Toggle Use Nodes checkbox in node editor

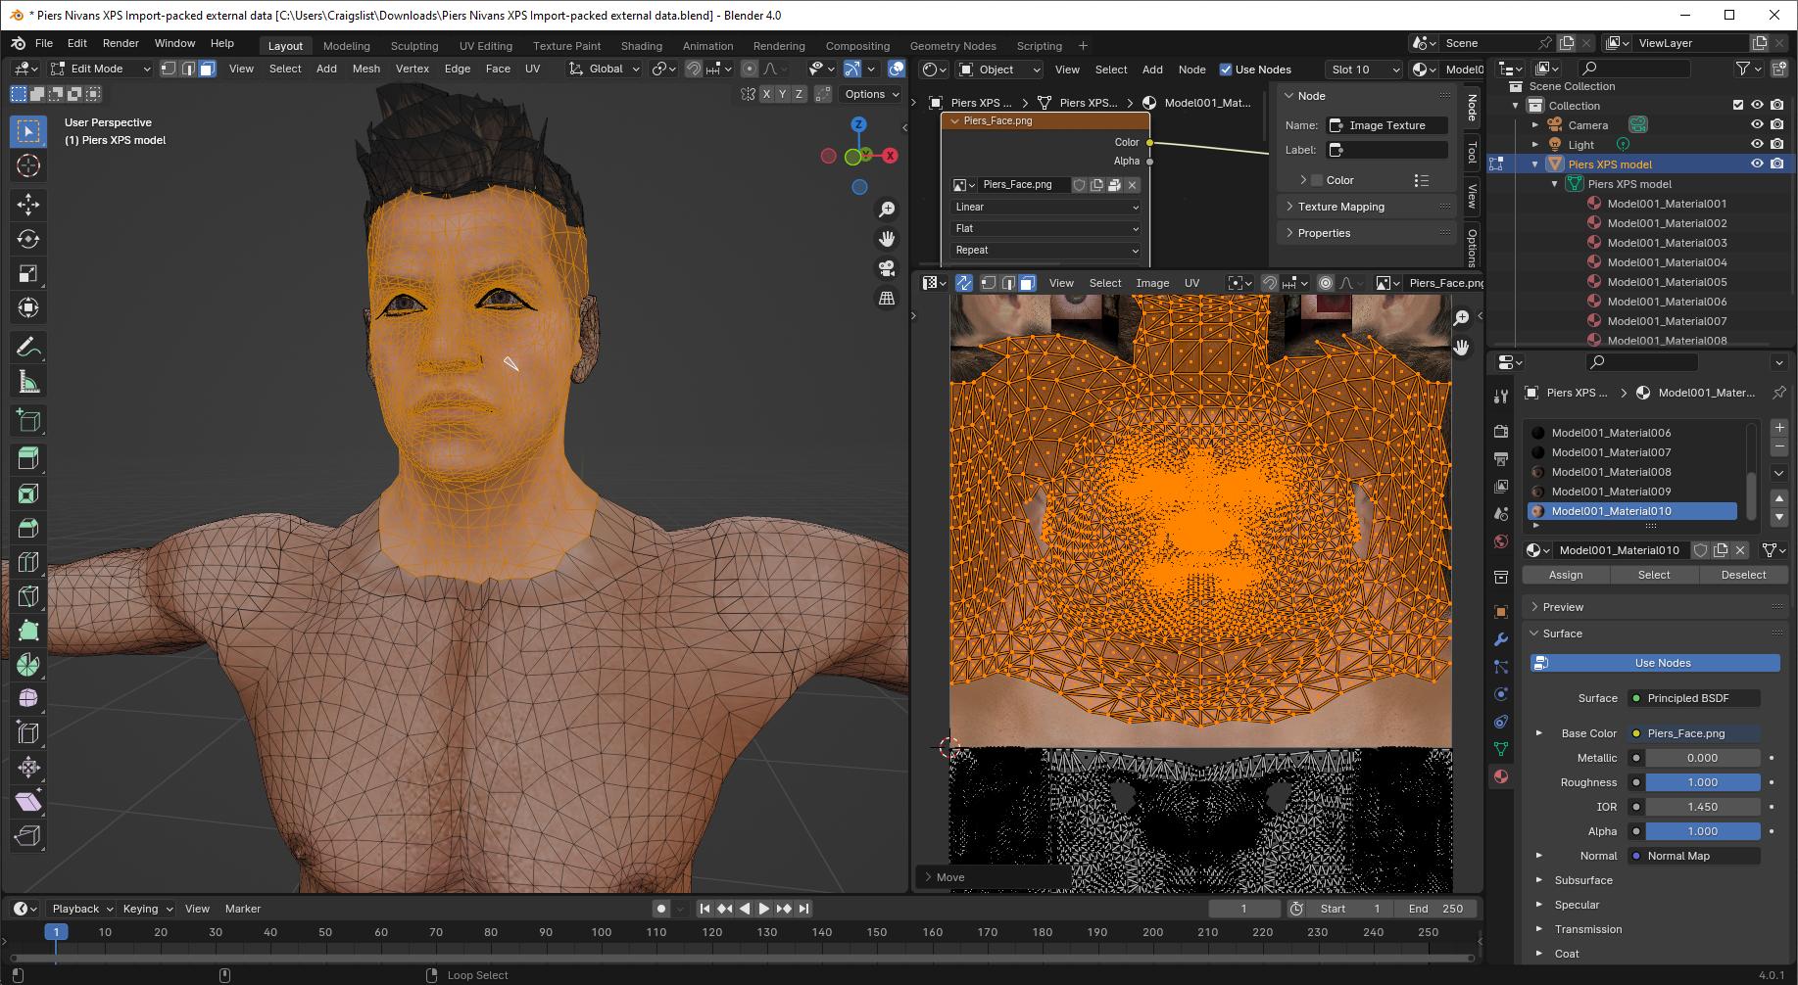coord(1225,70)
